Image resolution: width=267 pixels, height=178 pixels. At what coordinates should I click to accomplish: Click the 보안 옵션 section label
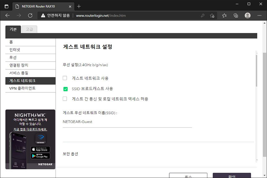tap(70, 154)
